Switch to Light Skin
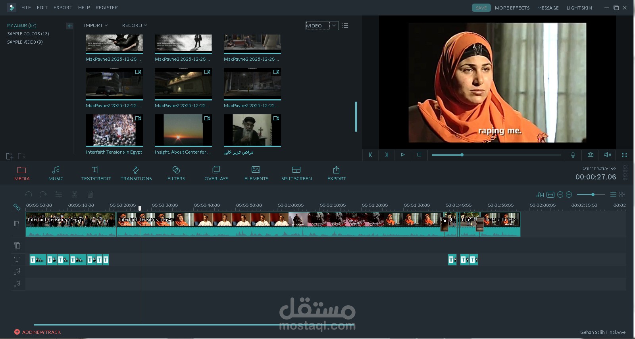 [579, 8]
